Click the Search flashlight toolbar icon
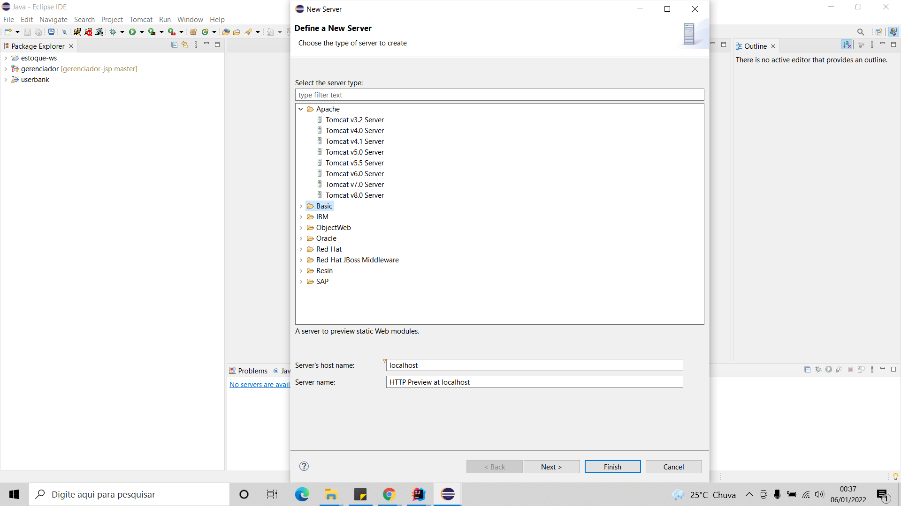 (249, 32)
